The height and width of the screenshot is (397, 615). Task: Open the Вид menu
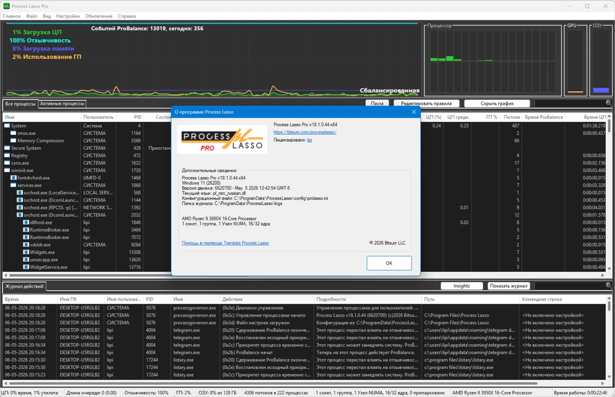[x=47, y=16]
